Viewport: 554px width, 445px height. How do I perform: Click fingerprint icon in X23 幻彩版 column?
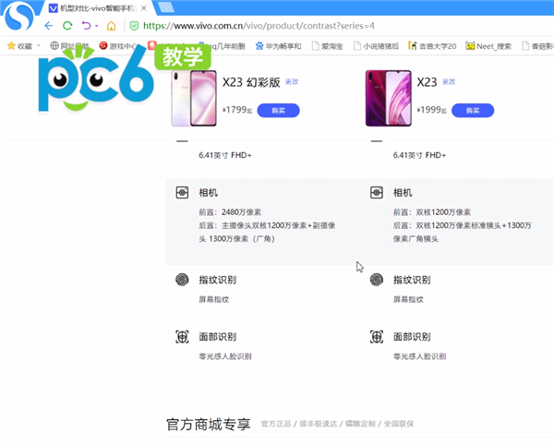click(182, 280)
